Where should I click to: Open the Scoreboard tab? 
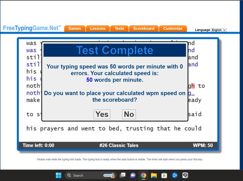(144, 29)
